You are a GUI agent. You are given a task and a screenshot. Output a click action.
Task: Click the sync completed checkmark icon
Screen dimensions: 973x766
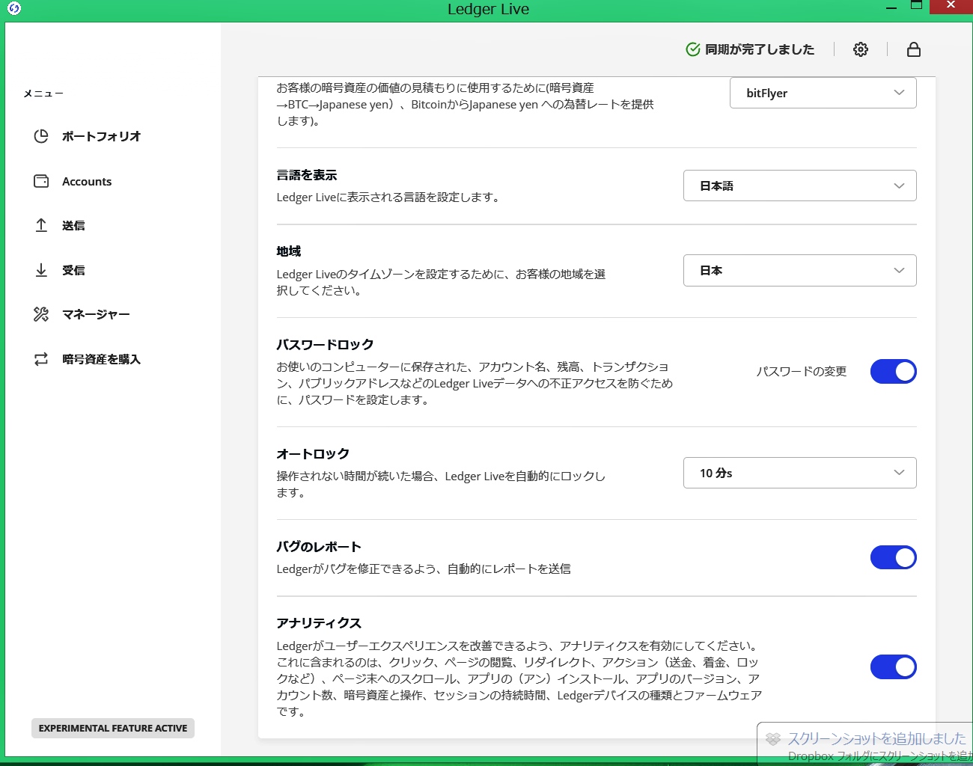point(693,49)
